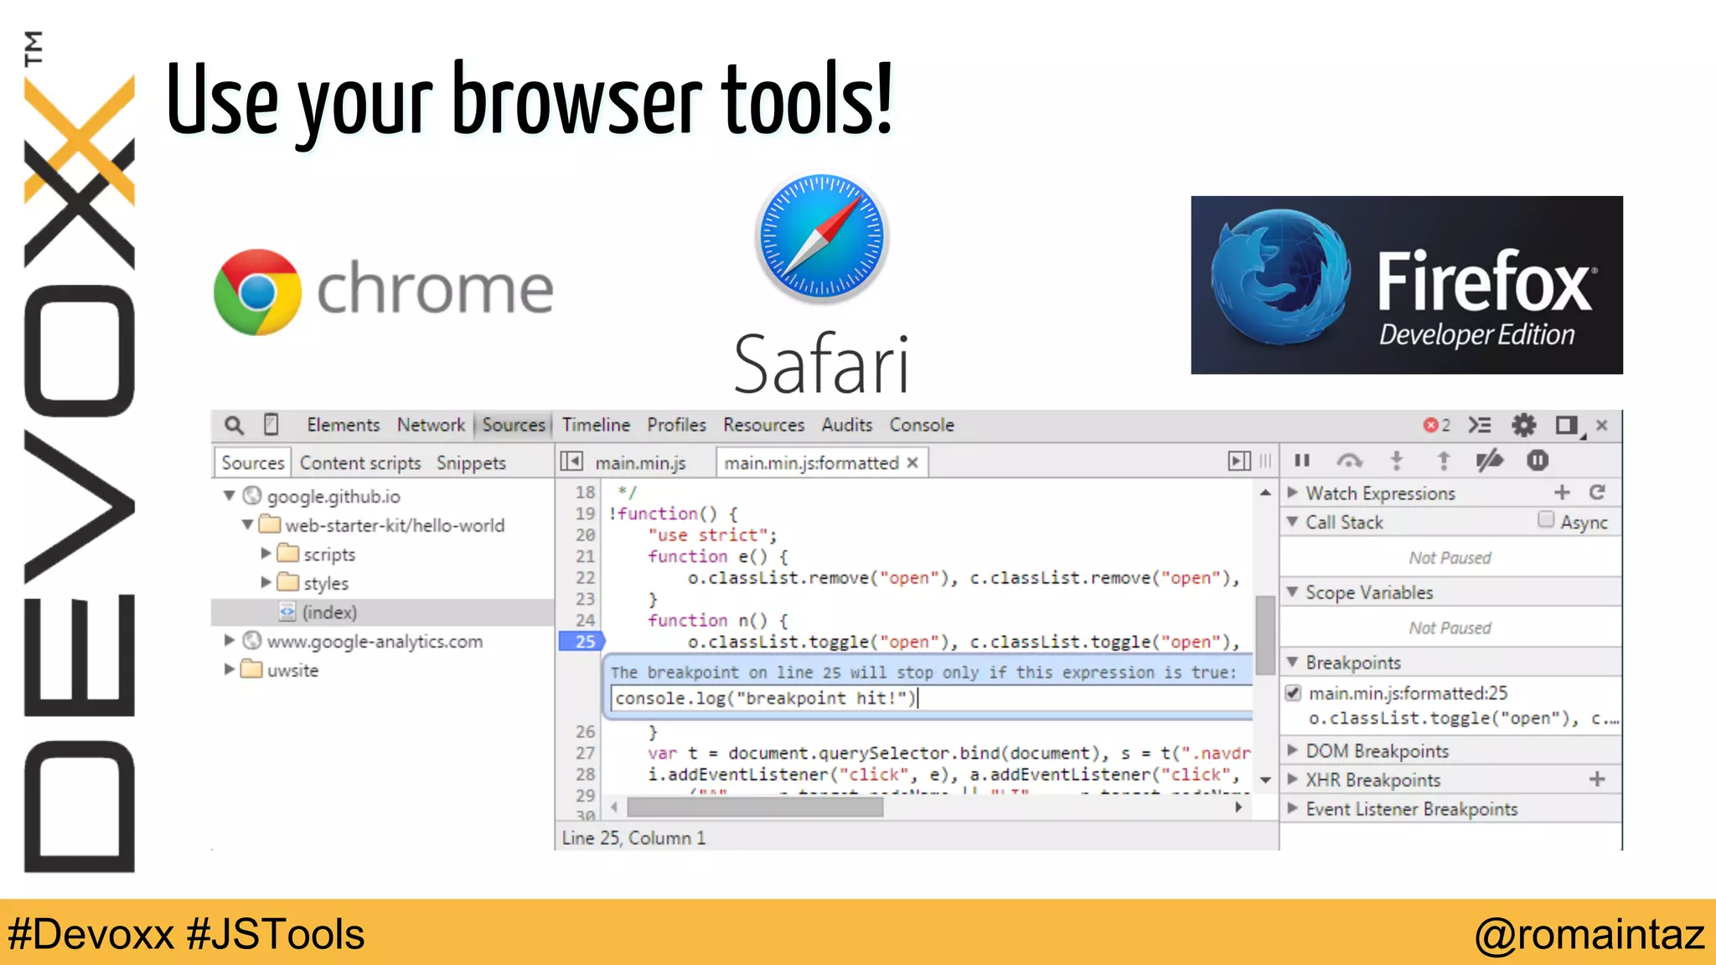Open DevTools settings gear

point(1523,426)
